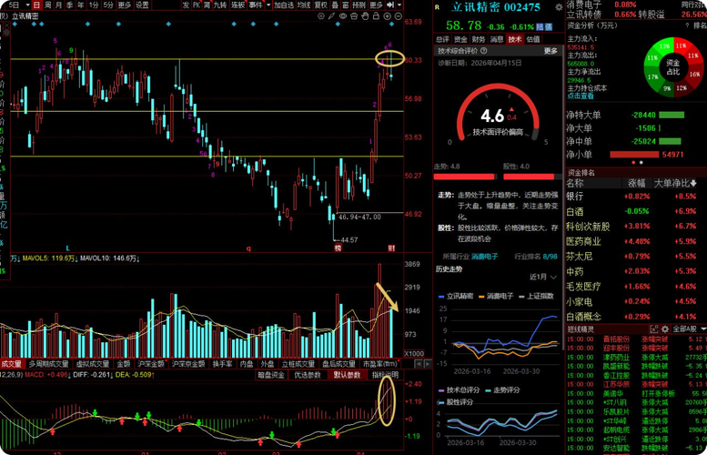Select the pencil drawing tool icon
This screenshot has width=707, height=455.
331,16
